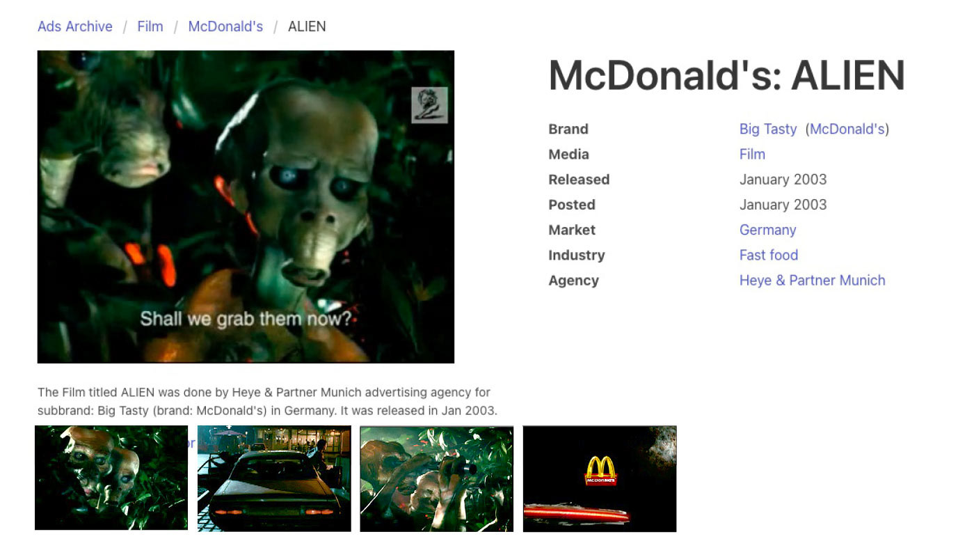Select the parked car thumbnail
The height and width of the screenshot is (557, 974).
(x=274, y=479)
